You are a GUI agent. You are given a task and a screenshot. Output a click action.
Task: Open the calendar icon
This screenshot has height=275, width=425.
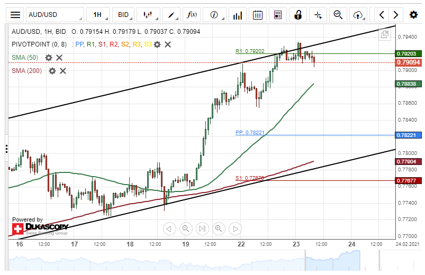point(258,15)
